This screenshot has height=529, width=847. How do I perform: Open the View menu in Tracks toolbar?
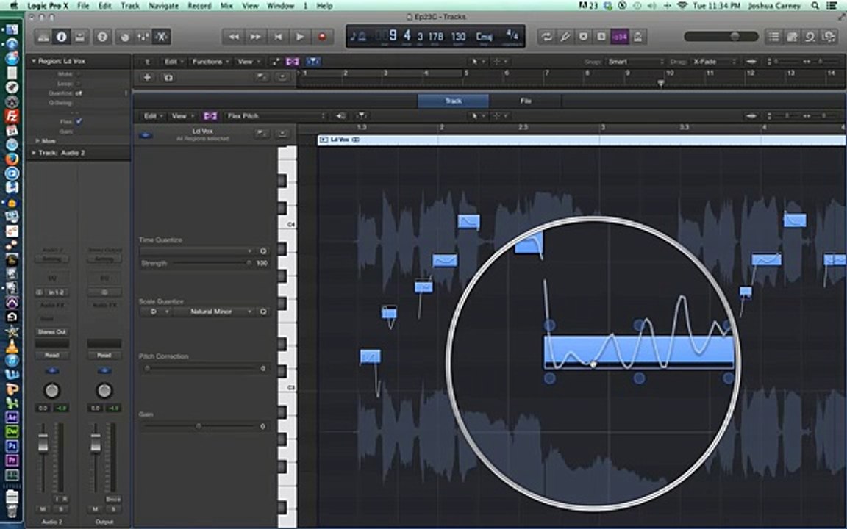pyautogui.click(x=248, y=62)
